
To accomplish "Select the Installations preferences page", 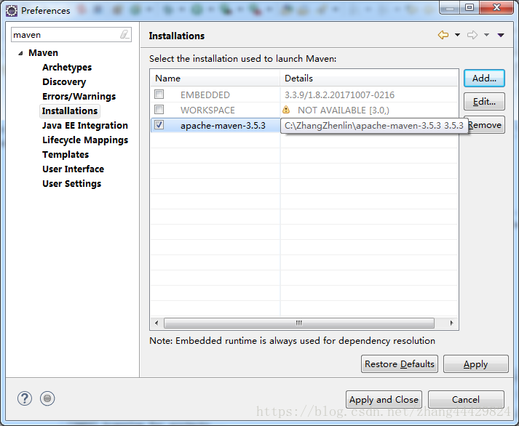I will [x=70, y=111].
